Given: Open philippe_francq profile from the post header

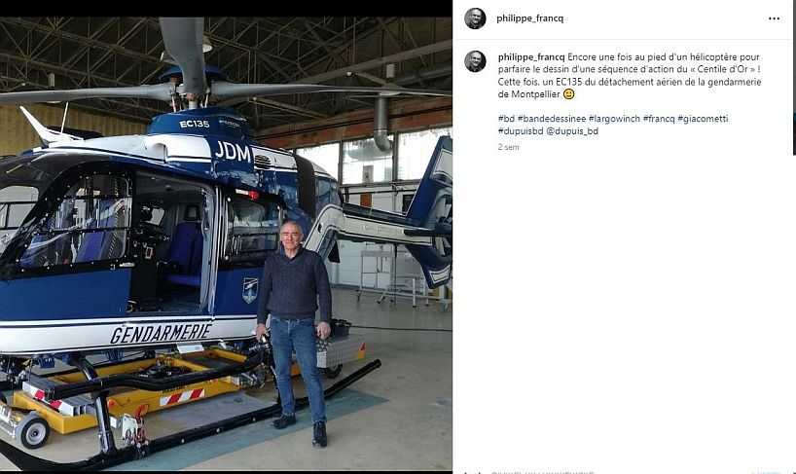Looking at the screenshot, I should click(529, 18).
